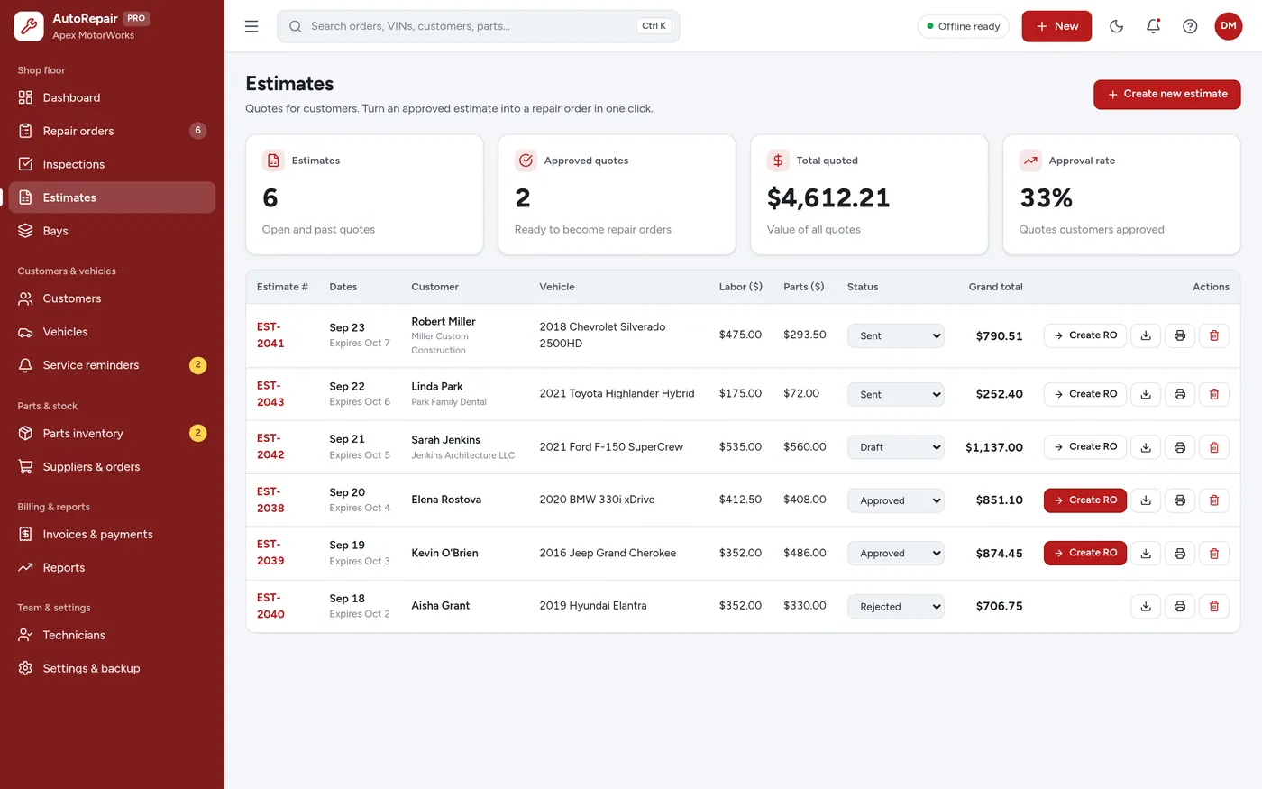Open status dropdown for EST-2043

coord(896,394)
